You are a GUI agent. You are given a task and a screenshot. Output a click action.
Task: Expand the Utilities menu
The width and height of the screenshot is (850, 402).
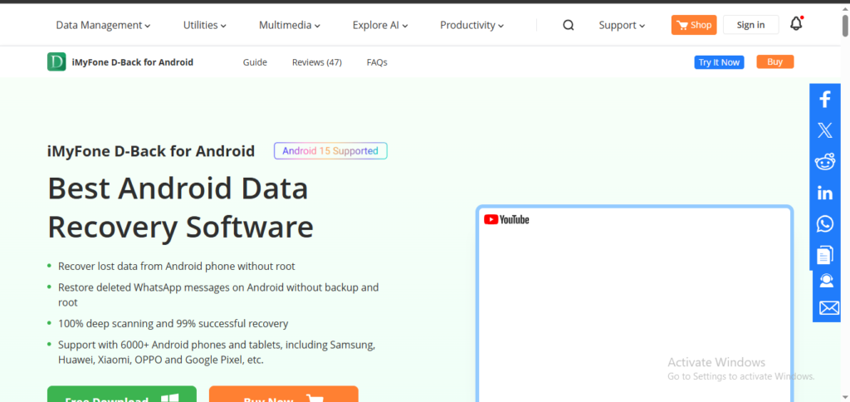pos(204,25)
